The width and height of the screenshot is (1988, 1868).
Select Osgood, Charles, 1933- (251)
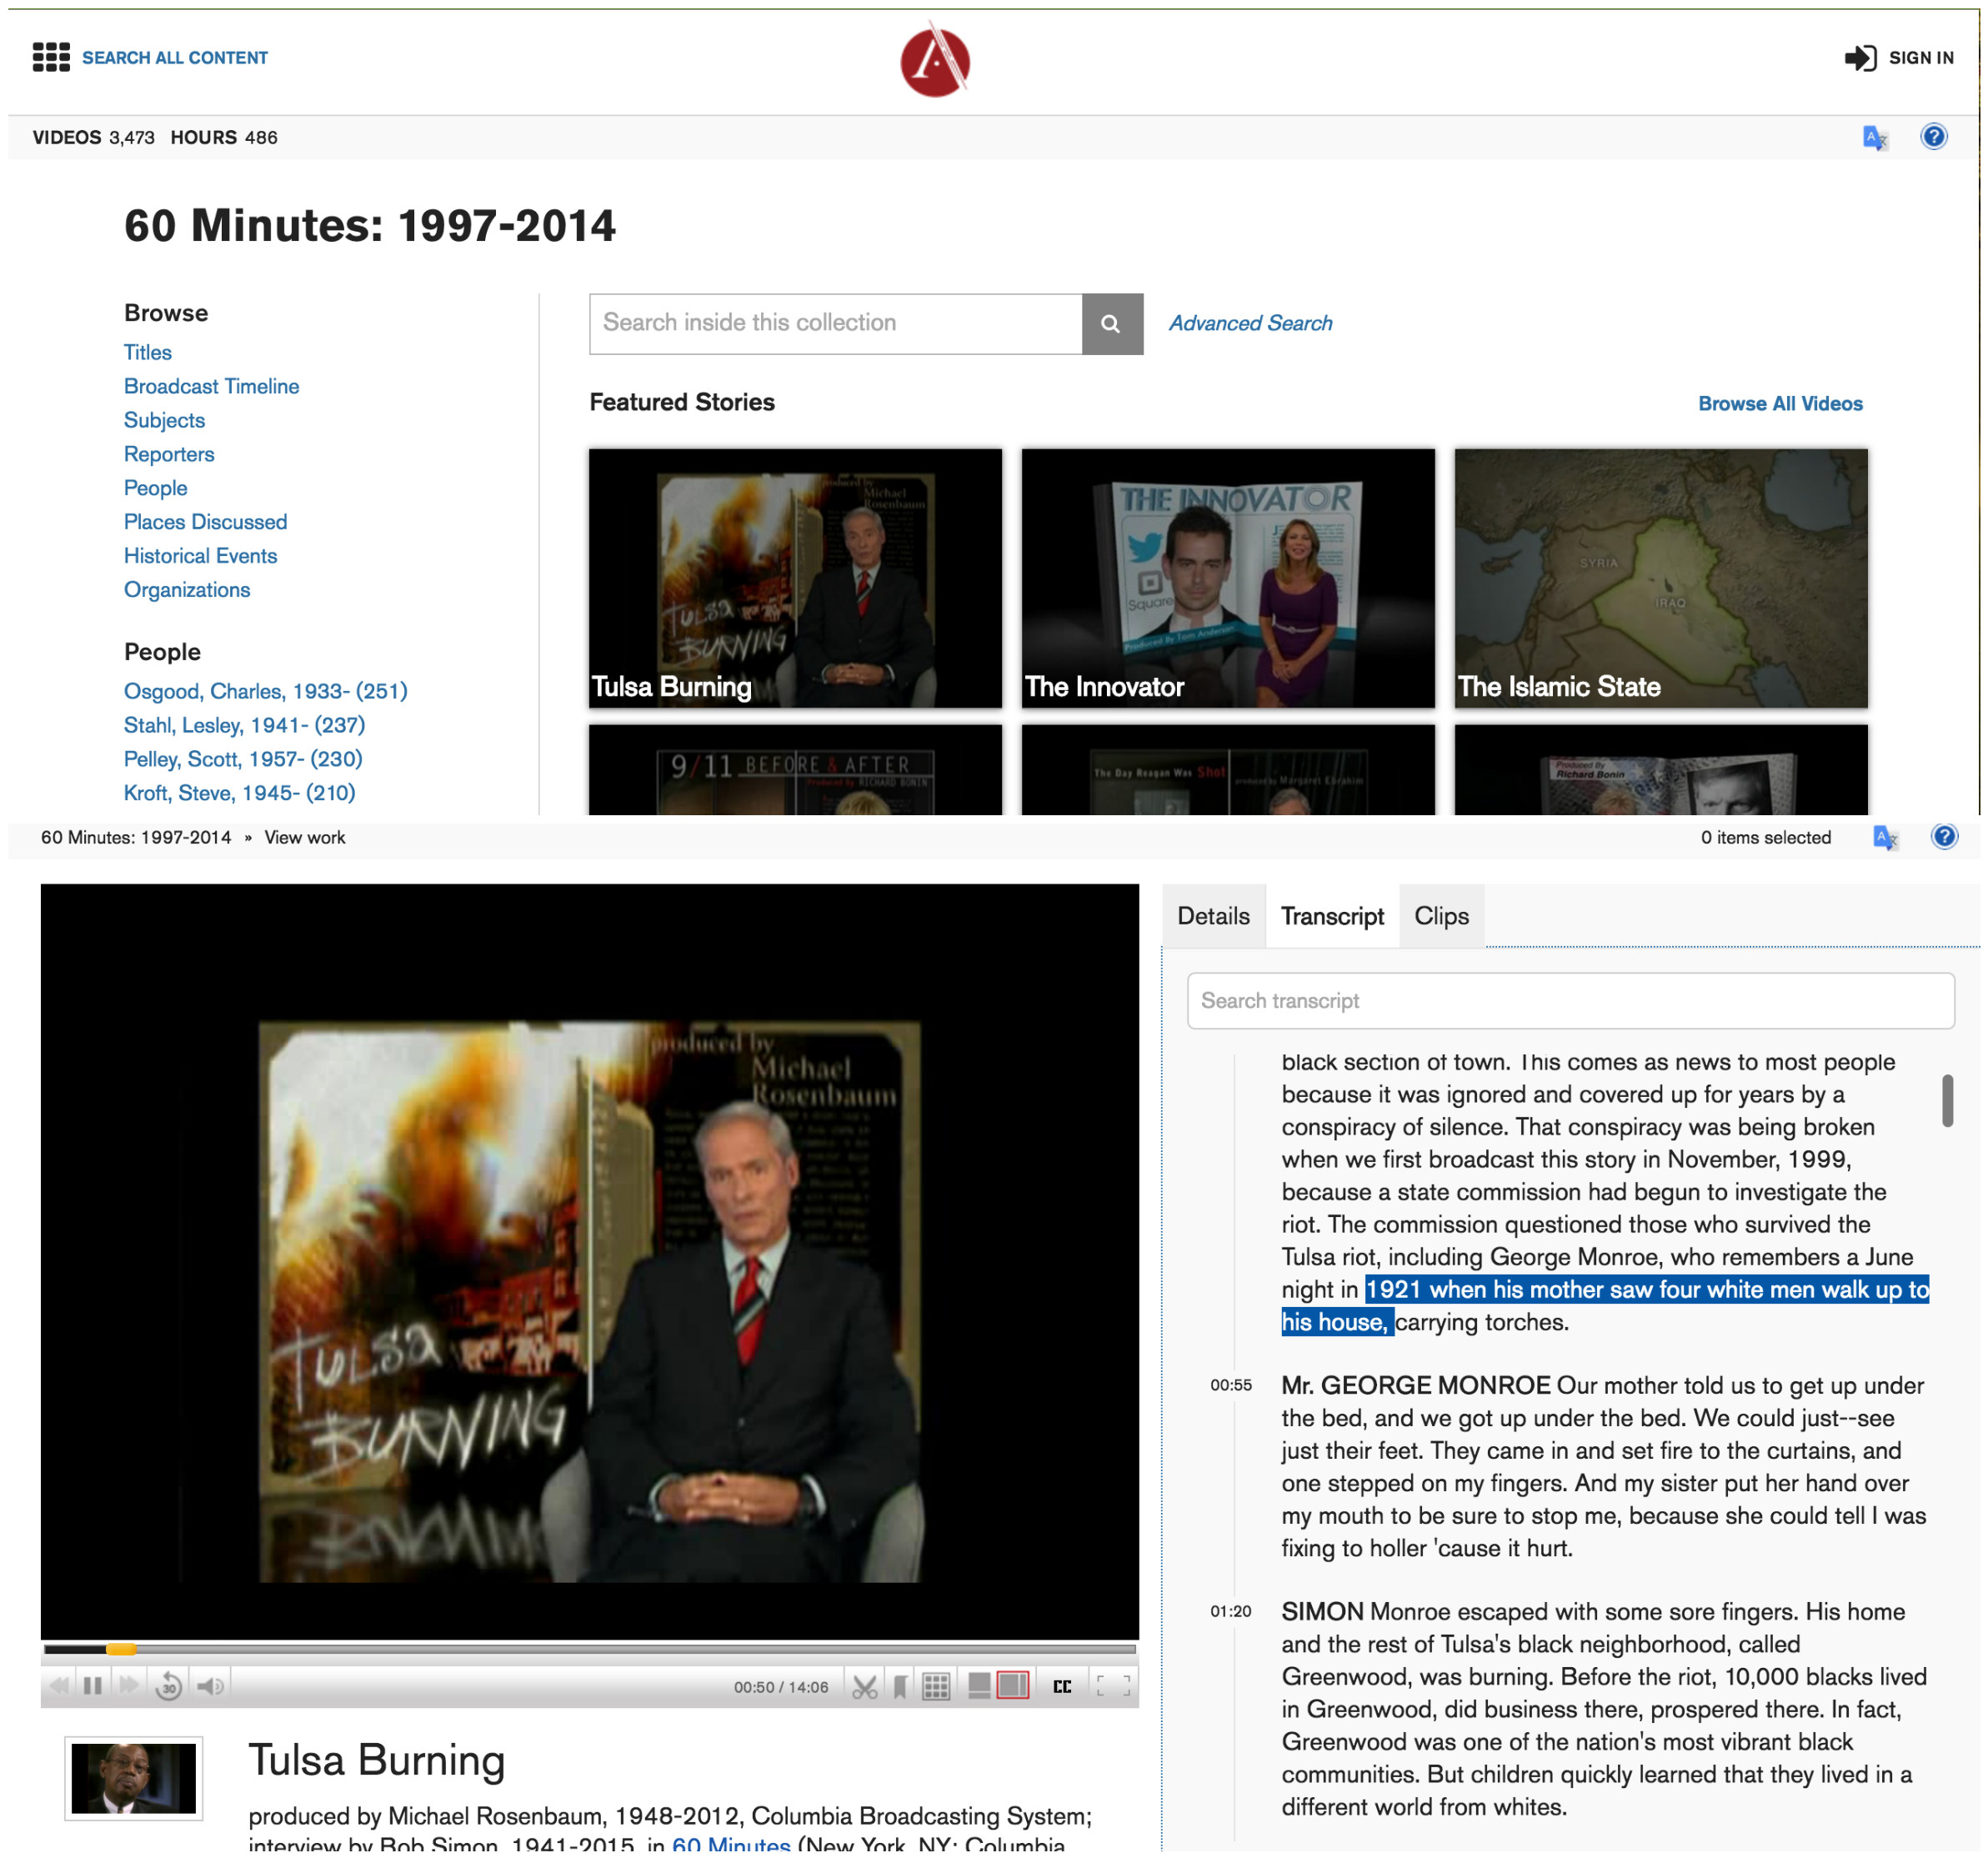(x=265, y=692)
